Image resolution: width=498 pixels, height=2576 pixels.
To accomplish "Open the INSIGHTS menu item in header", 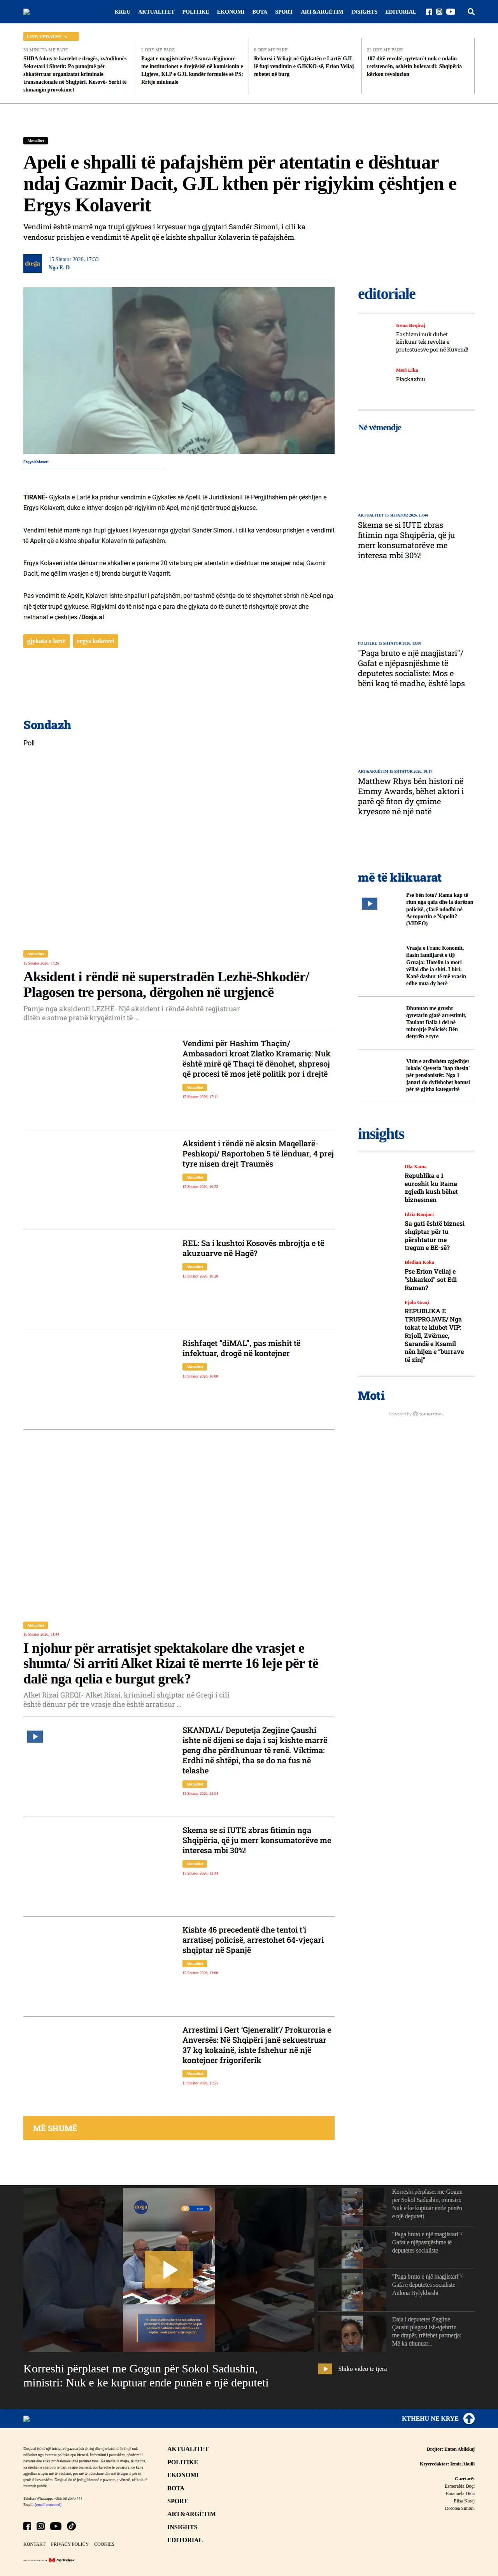I will 364,12.
